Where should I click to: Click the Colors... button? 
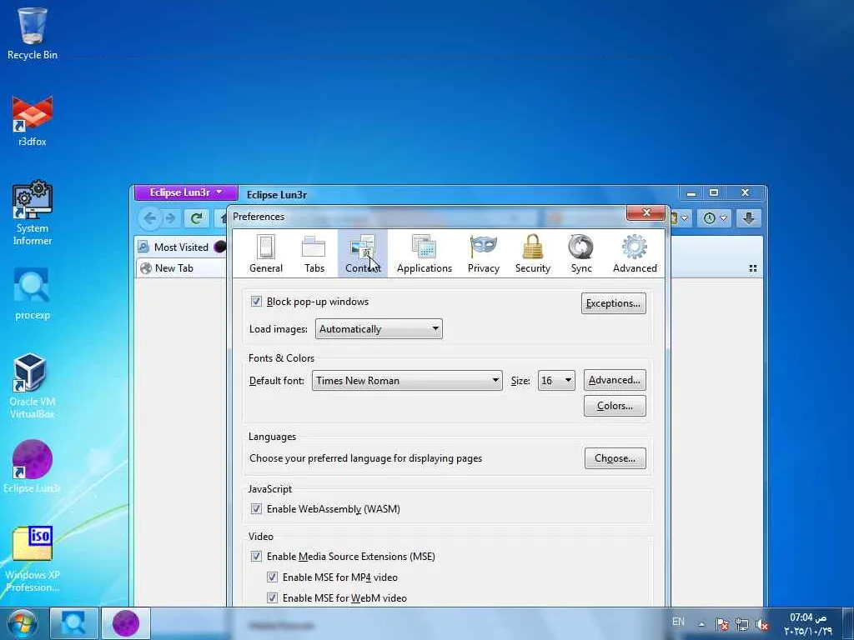pyautogui.click(x=615, y=406)
